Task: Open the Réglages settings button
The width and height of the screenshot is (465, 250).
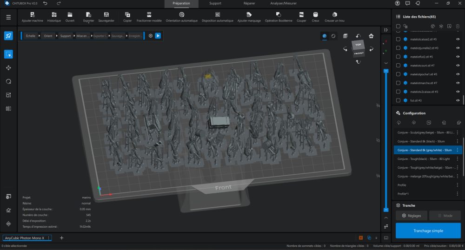Action: [x=411, y=216]
